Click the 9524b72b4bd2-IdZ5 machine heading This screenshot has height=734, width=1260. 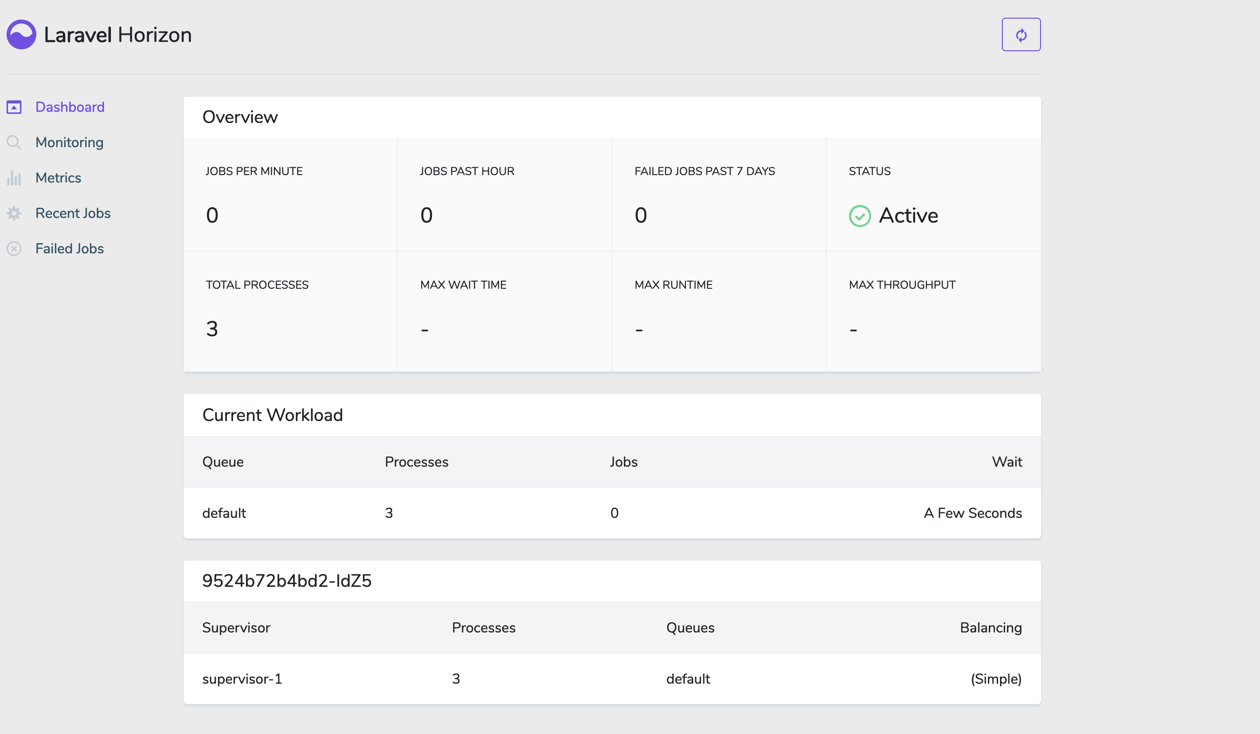pyautogui.click(x=287, y=581)
